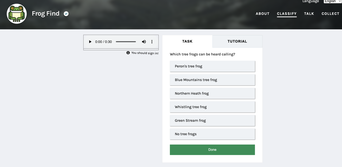The height and width of the screenshot is (167, 342).
Task: Mute the audio player volume
Action: 144,42
